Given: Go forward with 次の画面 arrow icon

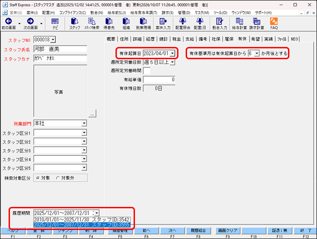Looking at the screenshot, I should click(x=30, y=21).
